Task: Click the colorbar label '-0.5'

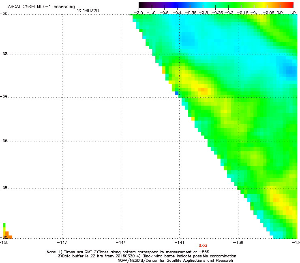Action: [164, 13]
